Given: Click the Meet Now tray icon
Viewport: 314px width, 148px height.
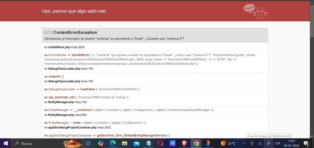Looking at the screenshot, I should 252,143.
